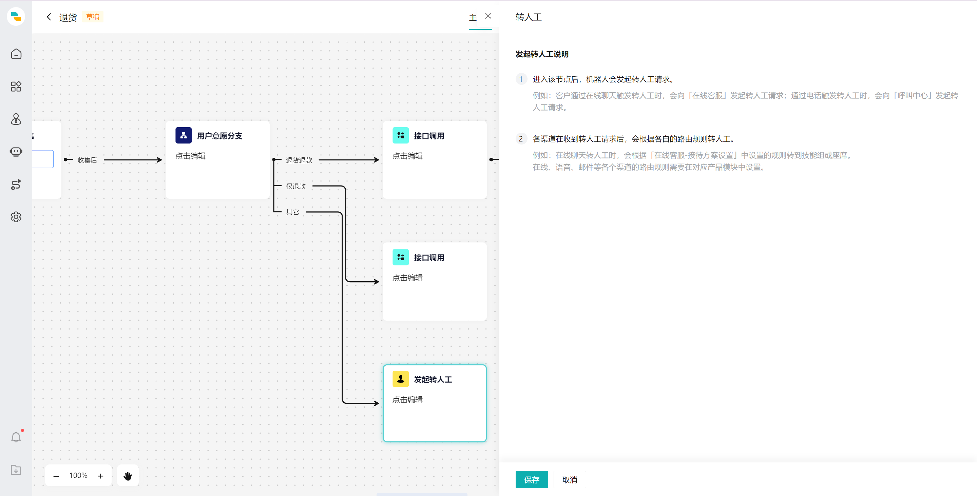Viewport: 977px width, 496px height.
Task: Click the step 2 number marker
Action: [x=521, y=139]
